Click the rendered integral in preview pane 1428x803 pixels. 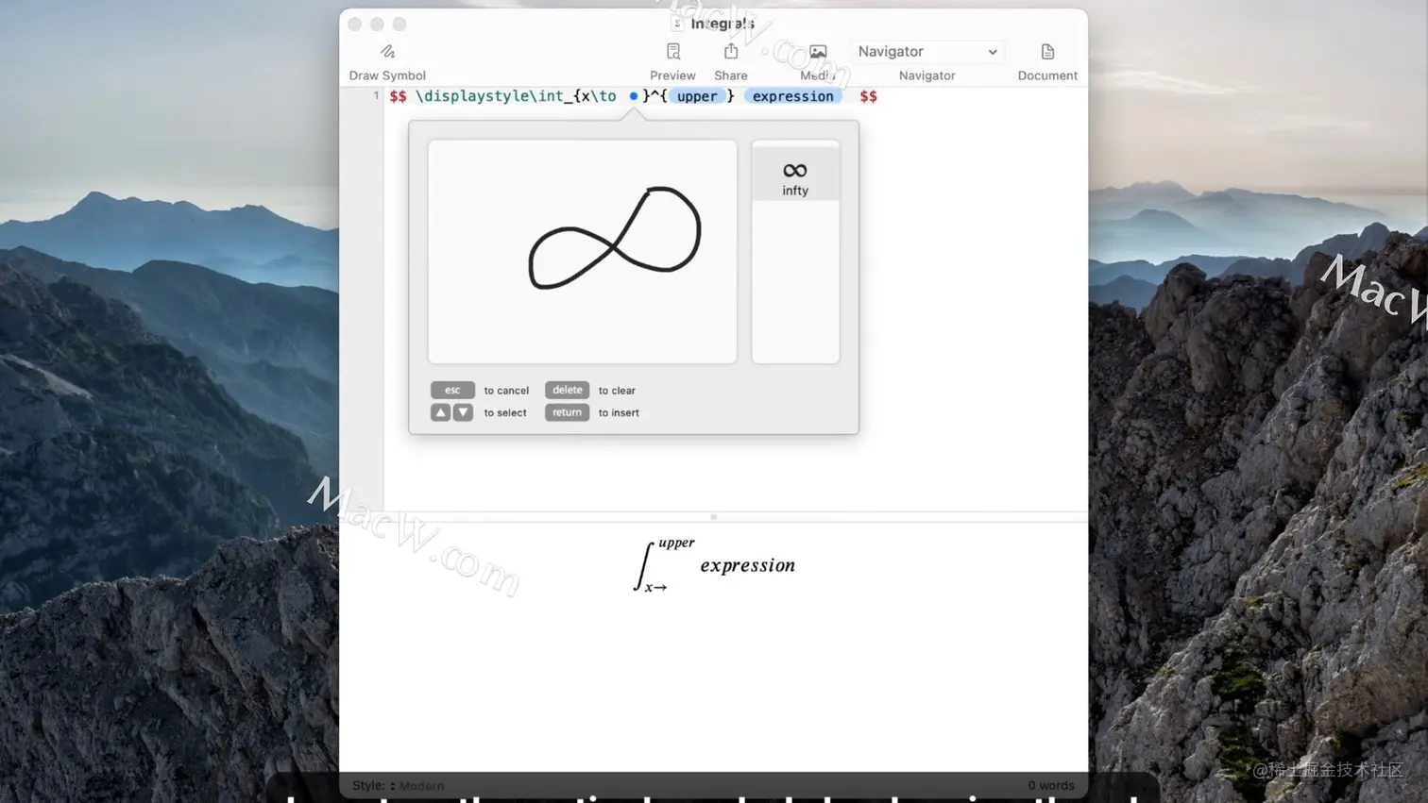pos(714,565)
